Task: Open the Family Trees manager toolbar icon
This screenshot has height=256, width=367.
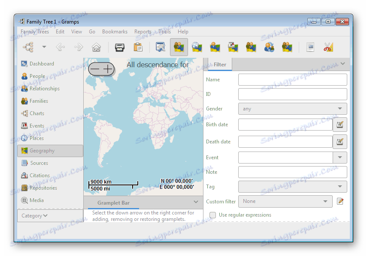Action: pos(28,47)
